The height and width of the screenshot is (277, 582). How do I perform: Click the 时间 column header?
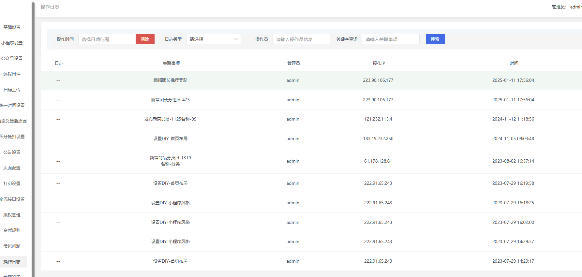514,63
